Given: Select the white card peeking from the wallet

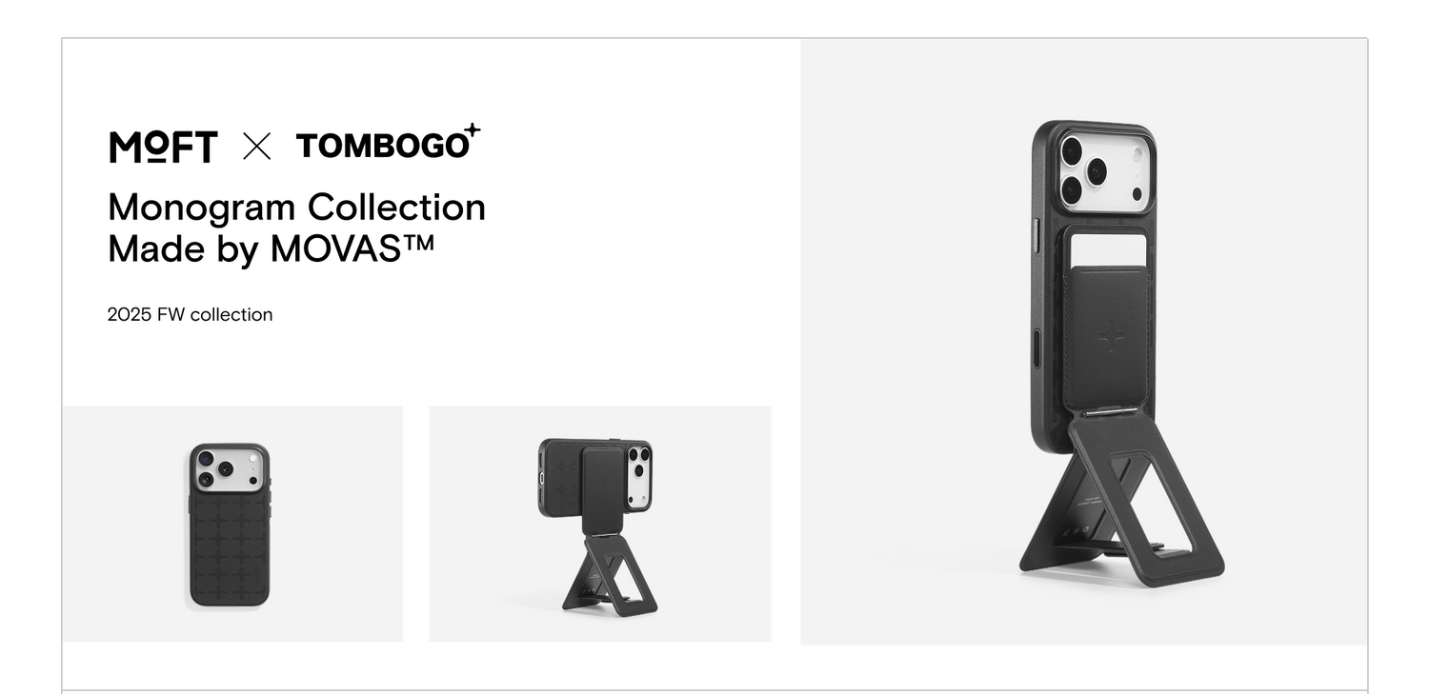Looking at the screenshot, I should click(1108, 250).
